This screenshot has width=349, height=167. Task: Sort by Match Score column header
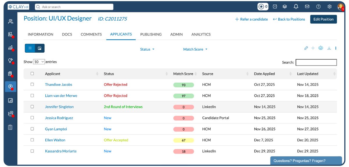coord(185,74)
